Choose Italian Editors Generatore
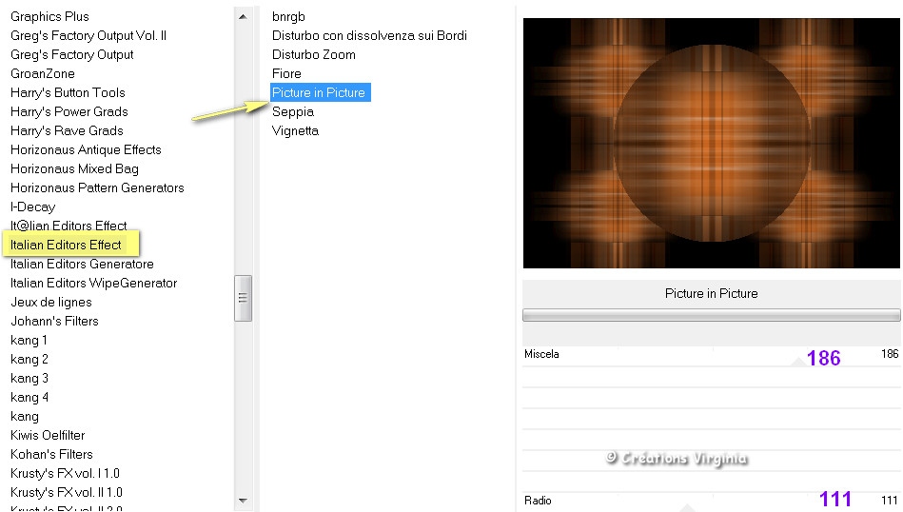The height and width of the screenshot is (512, 903). click(82, 264)
